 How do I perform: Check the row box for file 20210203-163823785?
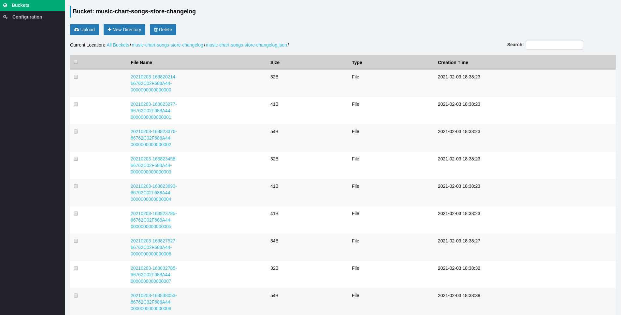tap(76, 213)
